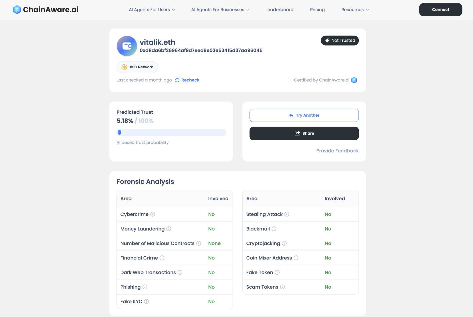Expand AI Agents For Businesses menu
473x317 pixels.
click(x=220, y=10)
